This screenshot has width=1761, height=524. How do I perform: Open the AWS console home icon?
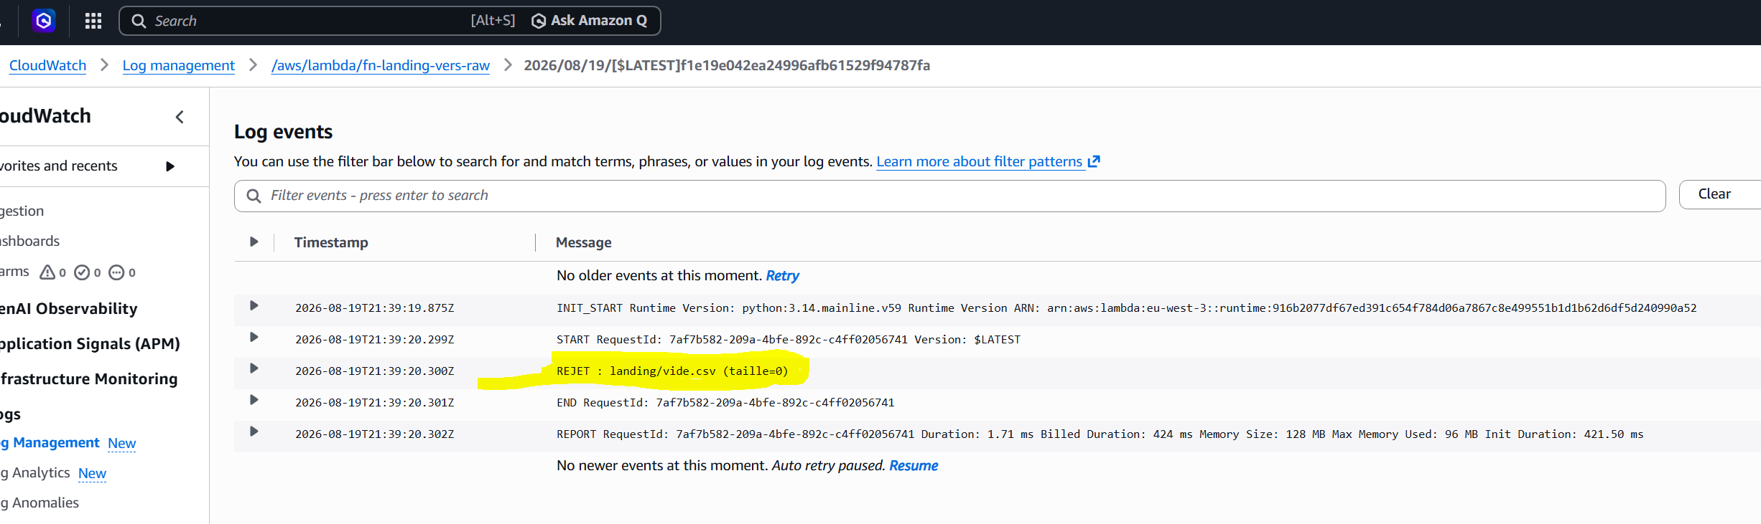coord(43,21)
